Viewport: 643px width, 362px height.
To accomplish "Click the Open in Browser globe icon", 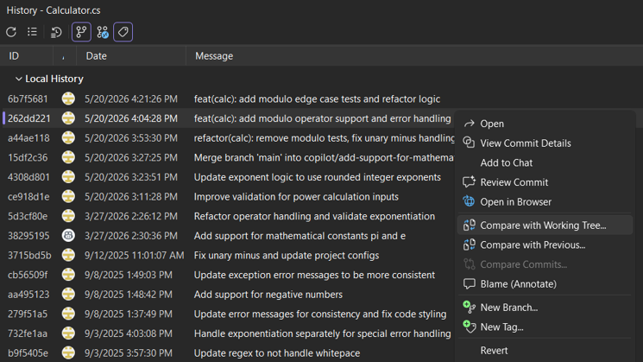I will [x=469, y=201].
